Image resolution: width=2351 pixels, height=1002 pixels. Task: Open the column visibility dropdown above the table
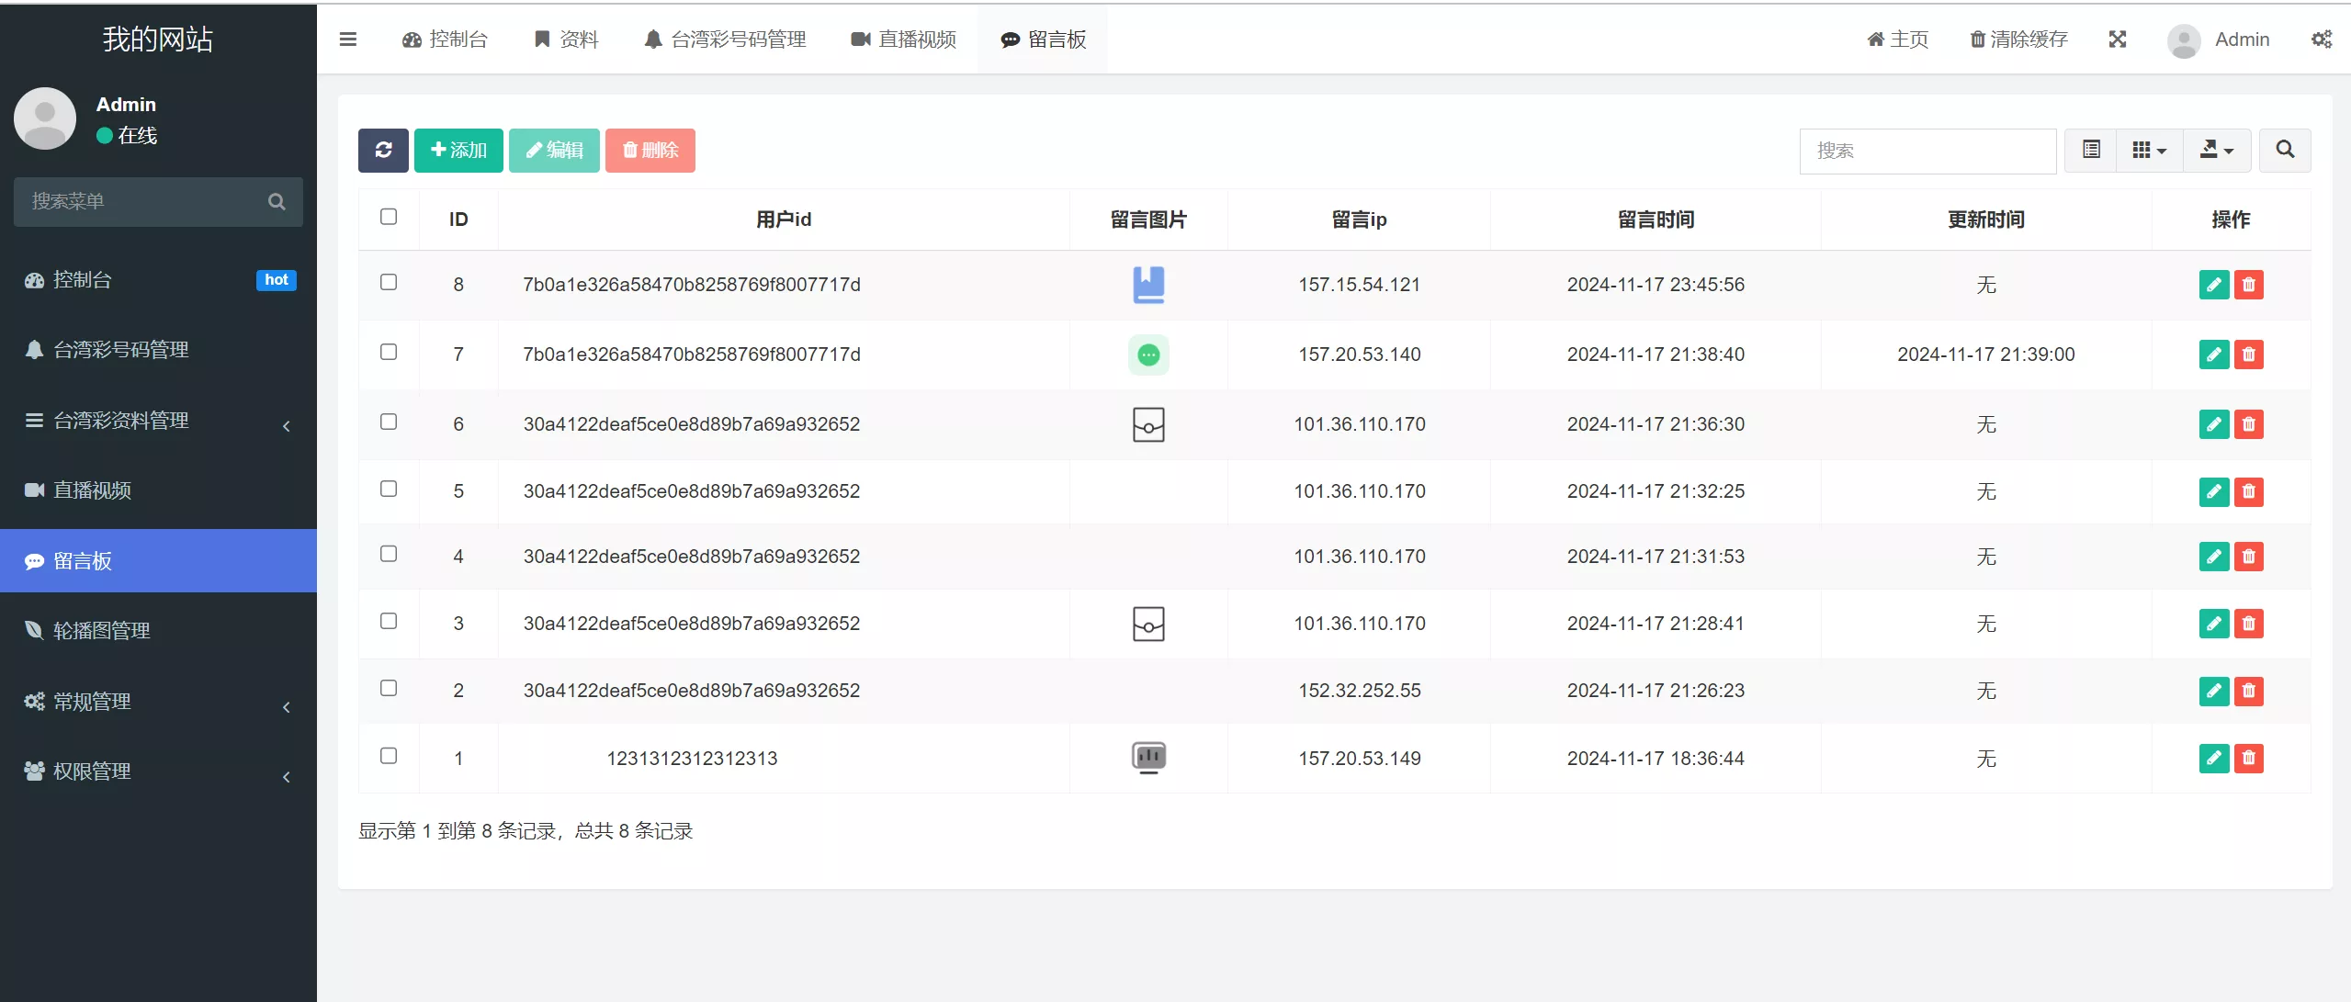pyautogui.click(x=2148, y=150)
